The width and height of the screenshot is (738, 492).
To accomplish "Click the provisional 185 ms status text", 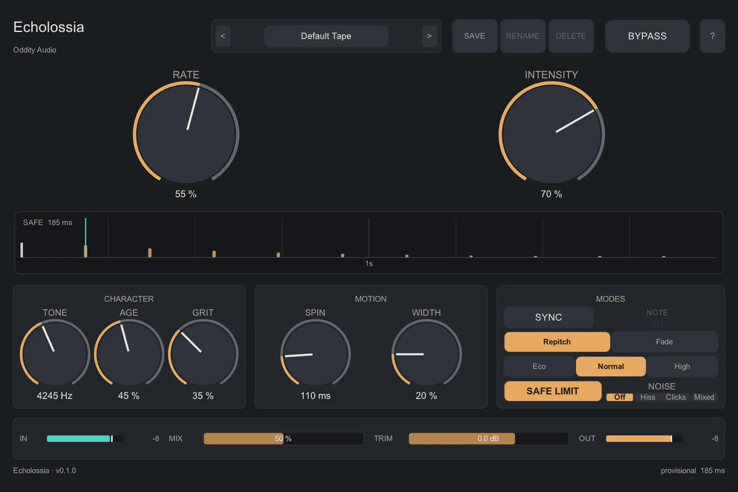I will (x=693, y=470).
